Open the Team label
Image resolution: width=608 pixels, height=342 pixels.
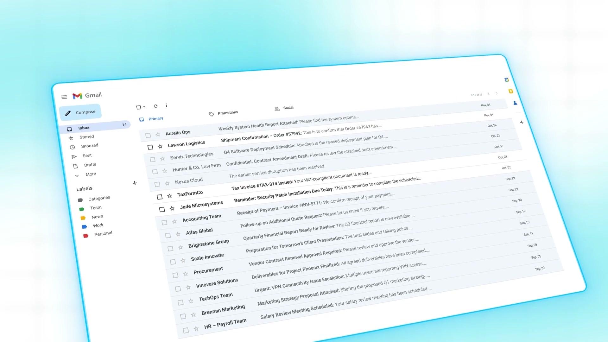pyautogui.click(x=91, y=208)
